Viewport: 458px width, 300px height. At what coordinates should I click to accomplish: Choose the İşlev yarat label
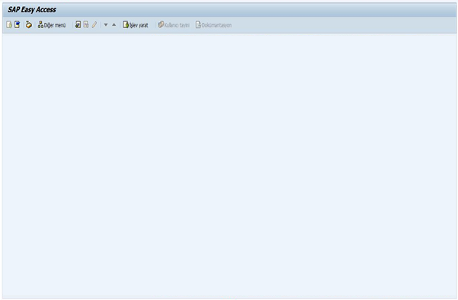139,25
